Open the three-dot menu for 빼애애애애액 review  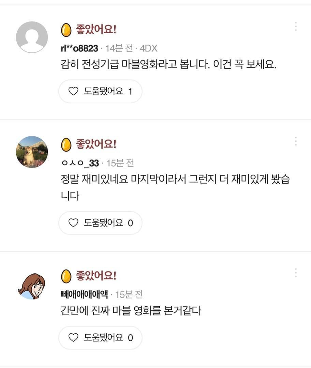296,273
